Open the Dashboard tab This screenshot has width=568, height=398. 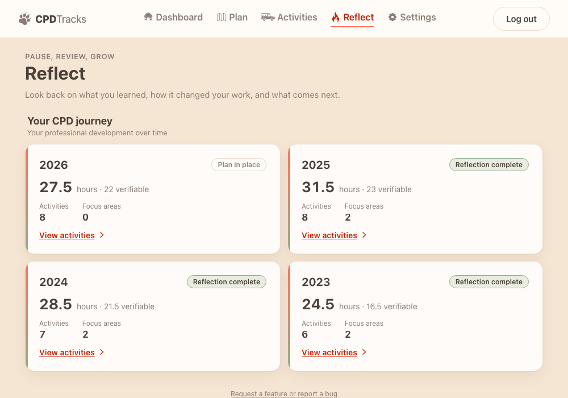point(173,17)
